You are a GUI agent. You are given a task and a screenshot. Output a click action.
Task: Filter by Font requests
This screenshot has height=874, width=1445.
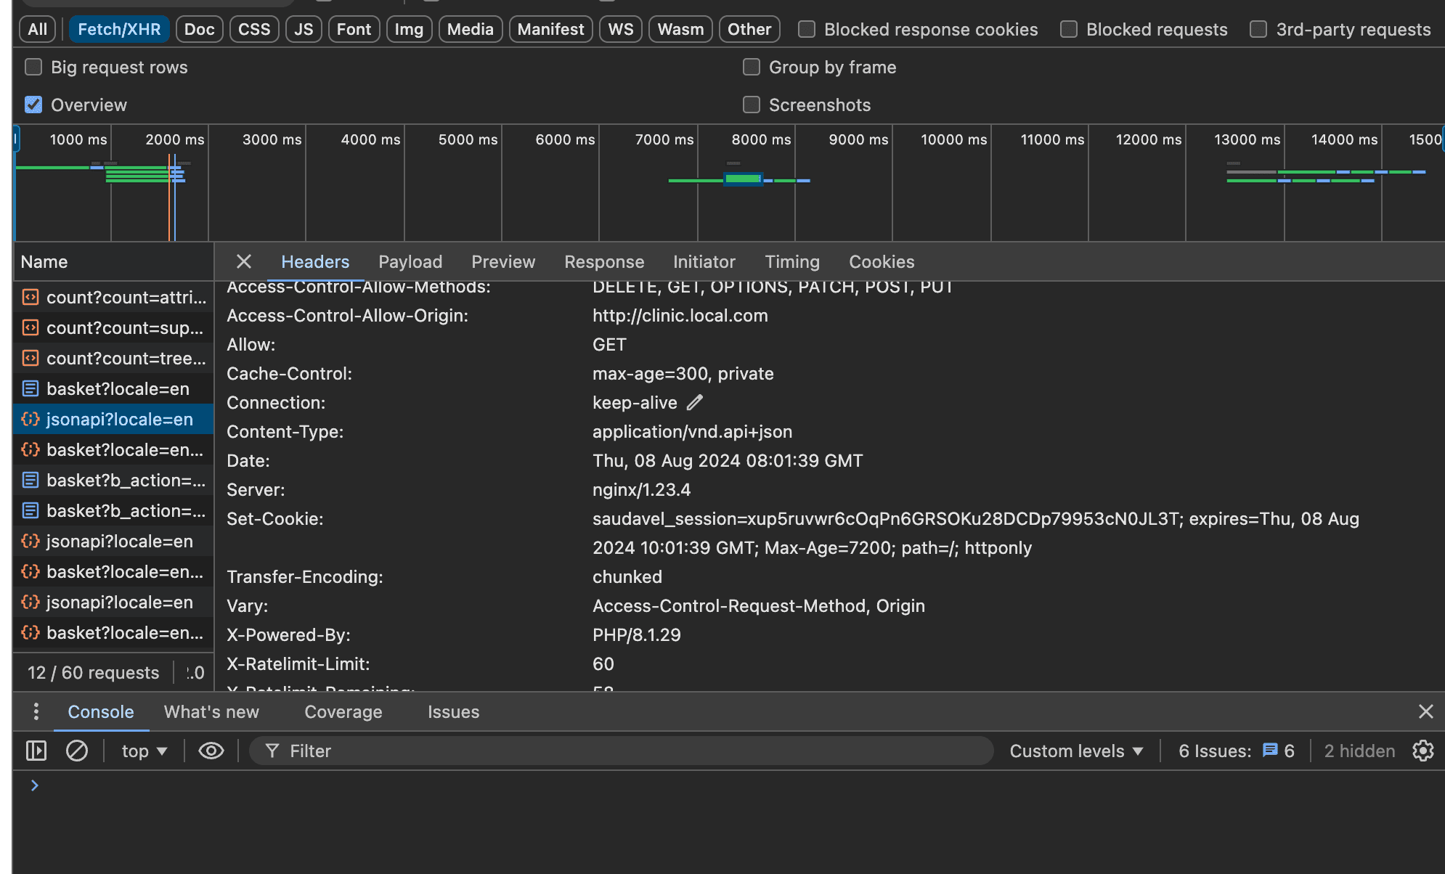354,29
